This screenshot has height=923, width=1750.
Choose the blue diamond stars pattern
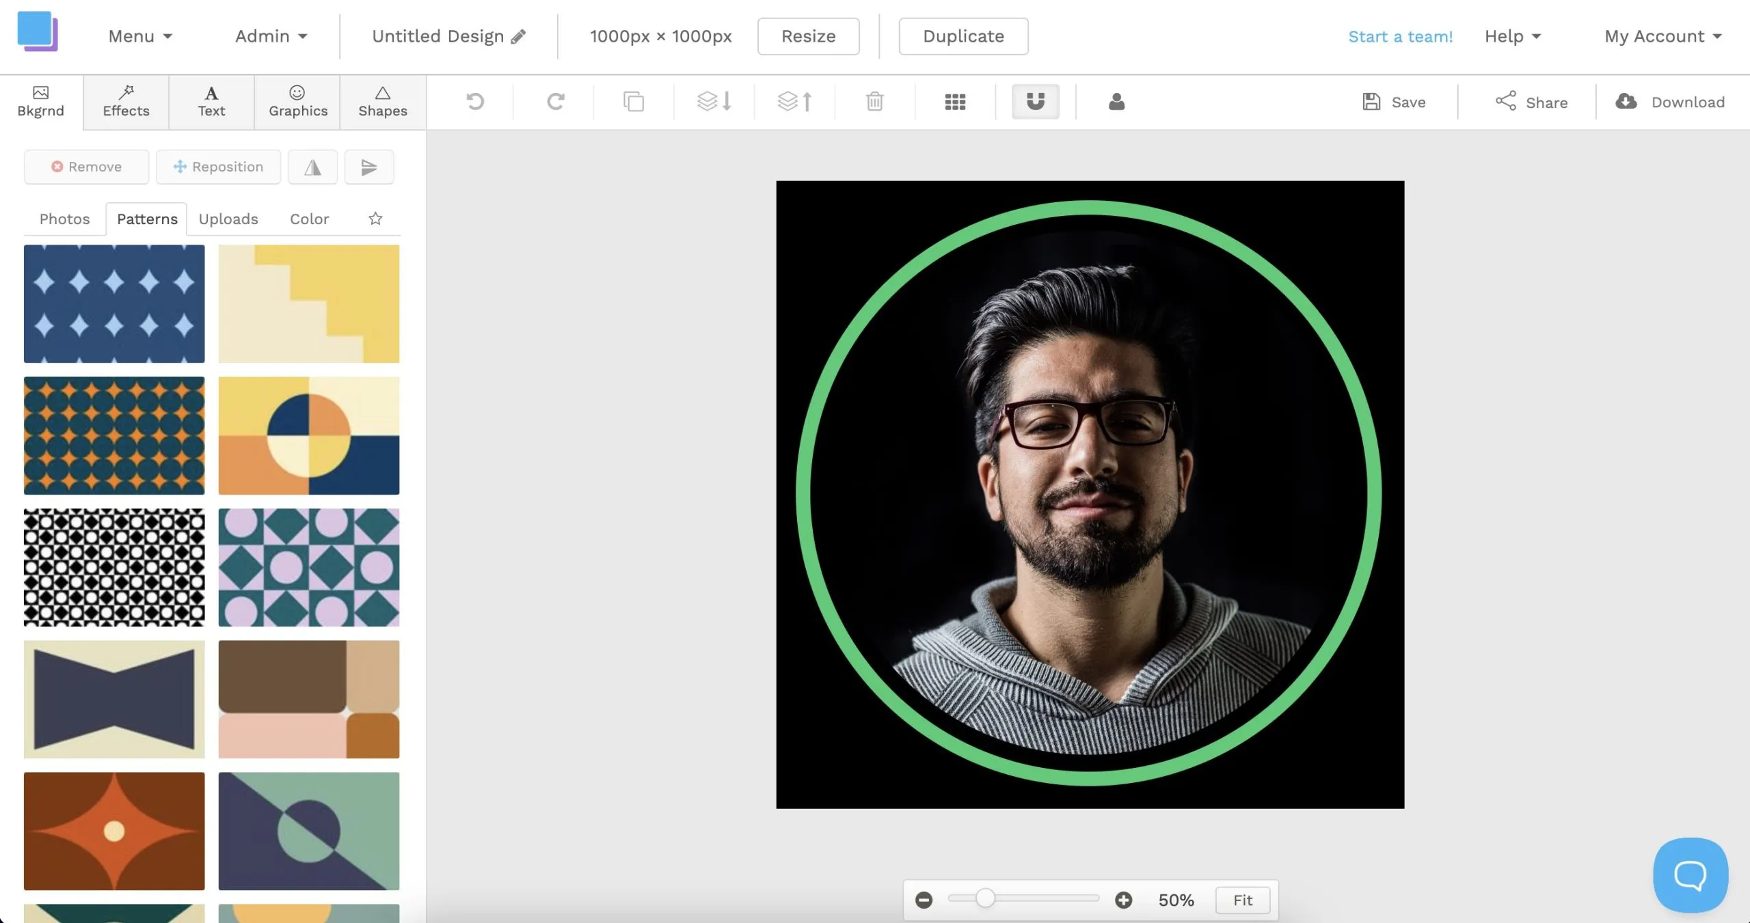[114, 303]
